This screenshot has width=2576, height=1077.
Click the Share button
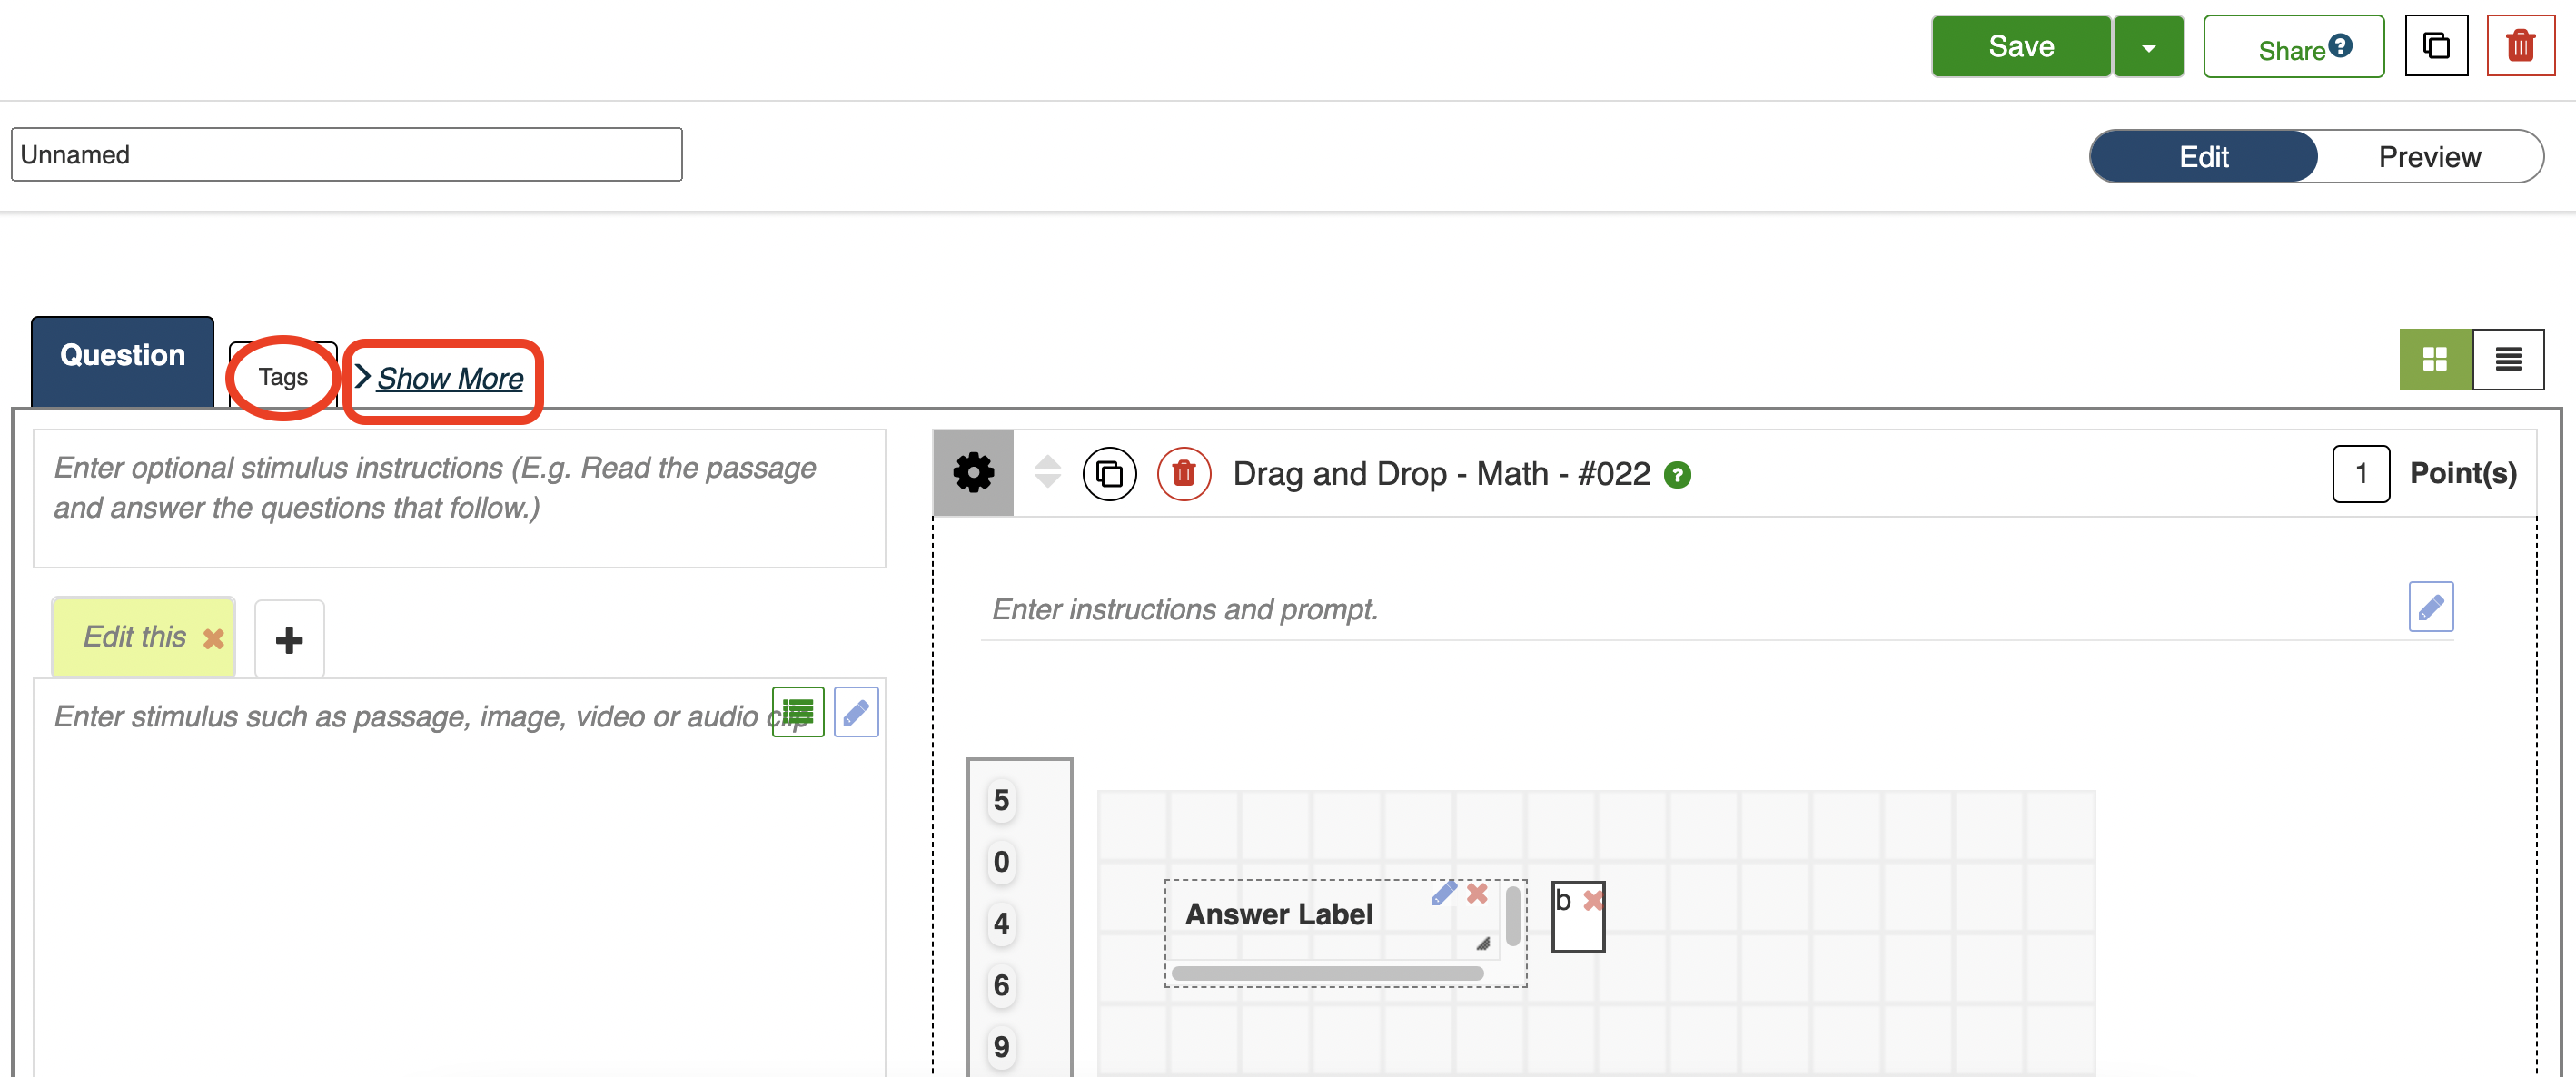2292,48
